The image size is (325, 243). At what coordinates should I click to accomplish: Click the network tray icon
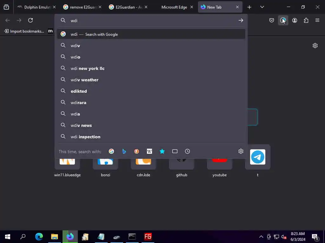pyautogui.click(x=276, y=237)
